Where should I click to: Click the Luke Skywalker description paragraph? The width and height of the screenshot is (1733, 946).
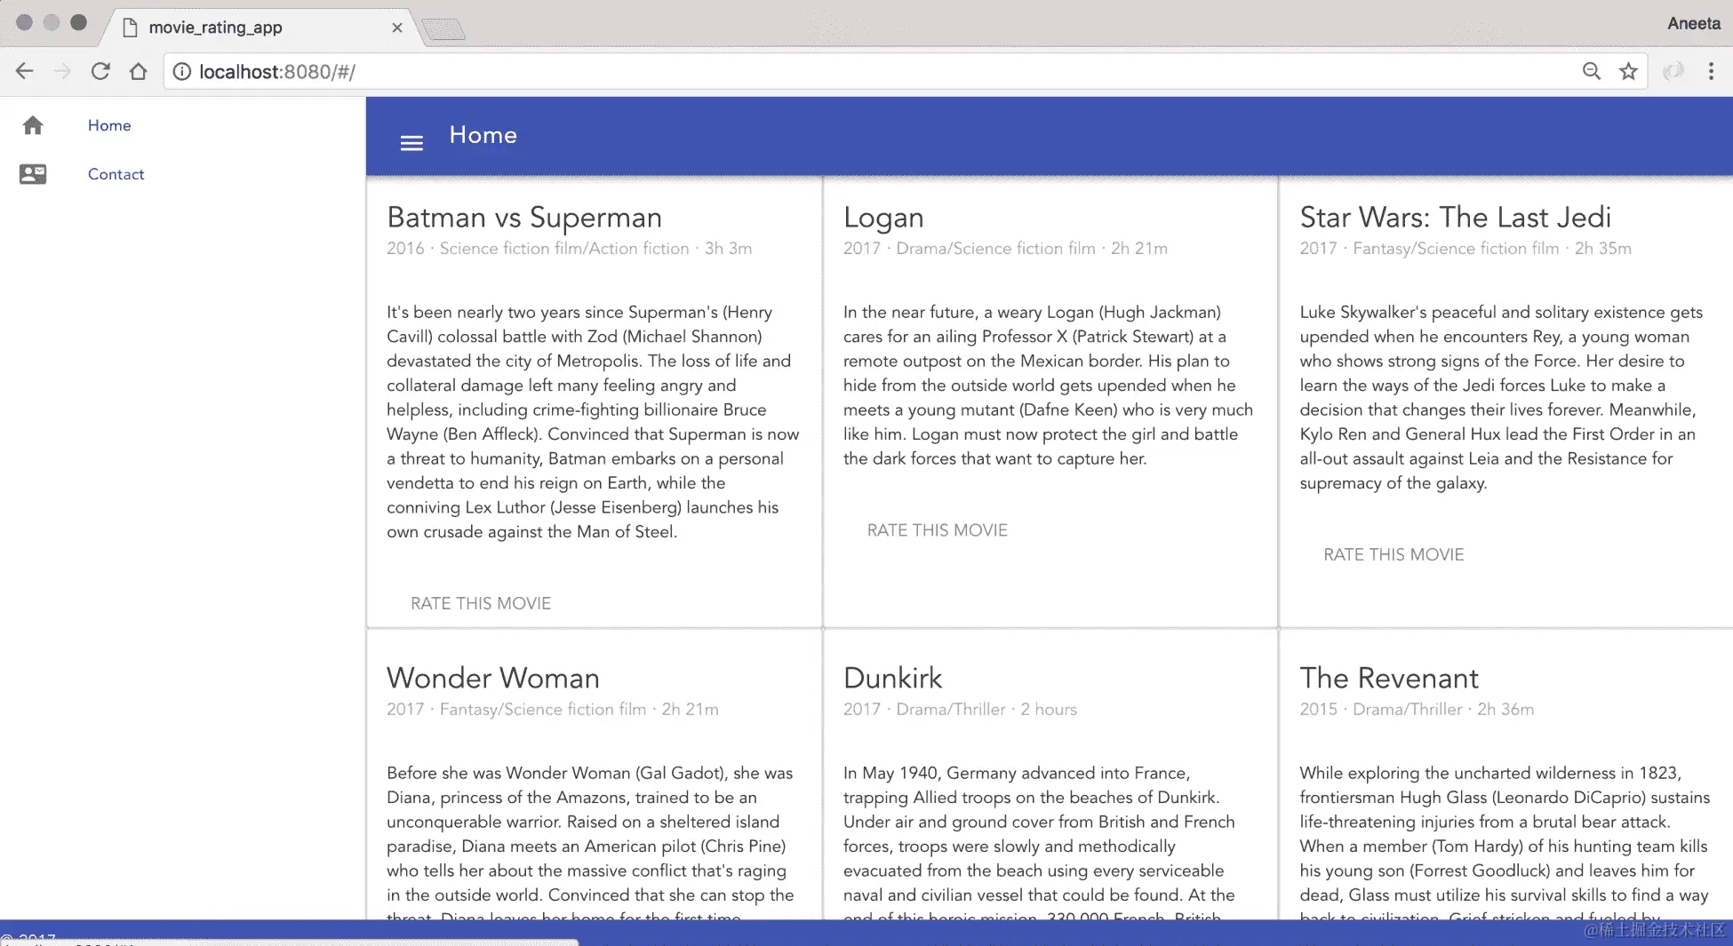pyautogui.click(x=1502, y=397)
